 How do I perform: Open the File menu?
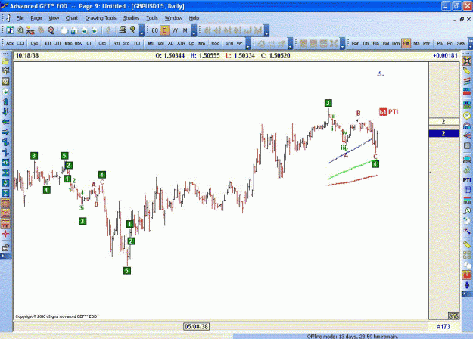20,18
